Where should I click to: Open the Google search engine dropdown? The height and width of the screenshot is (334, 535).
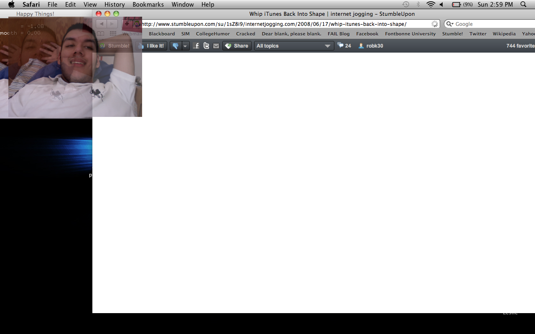click(450, 24)
